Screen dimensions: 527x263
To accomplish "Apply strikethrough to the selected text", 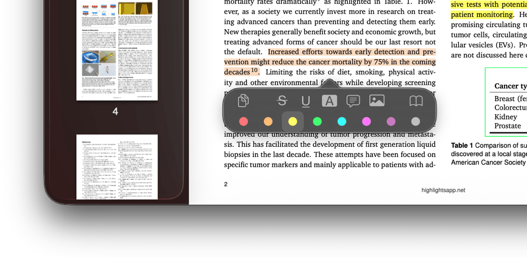I will pyautogui.click(x=282, y=100).
